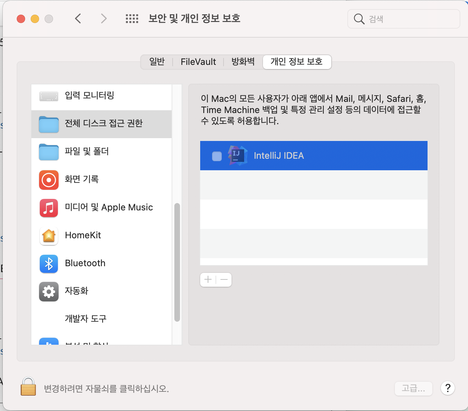Select 개발자 도구 in the privacy list
Image resolution: width=468 pixels, height=411 pixels.
[x=101, y=319]
